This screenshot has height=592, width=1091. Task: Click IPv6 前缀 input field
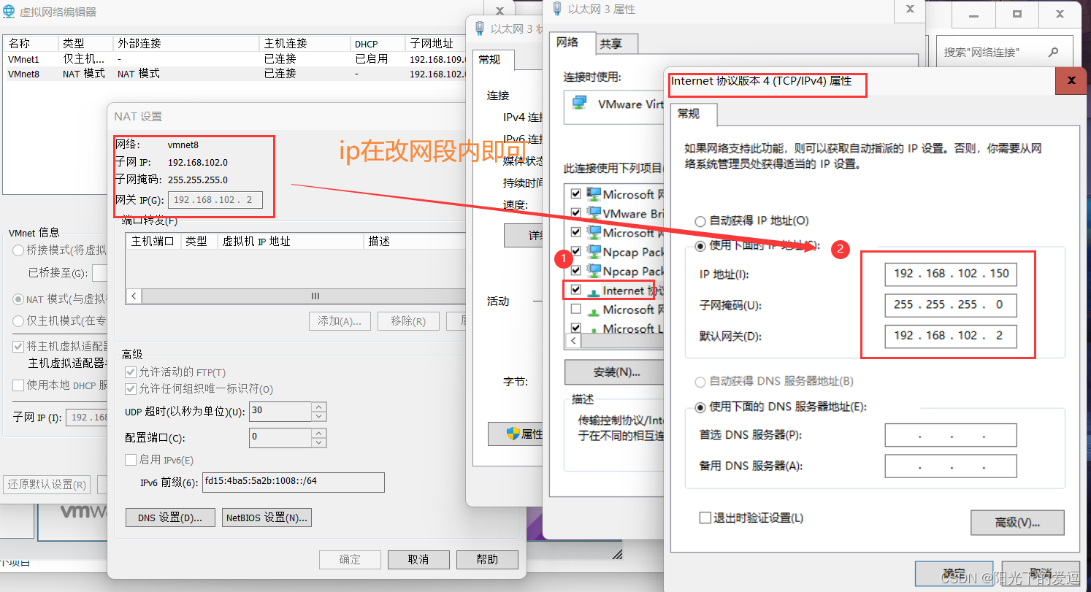click(x=294, y=483)
